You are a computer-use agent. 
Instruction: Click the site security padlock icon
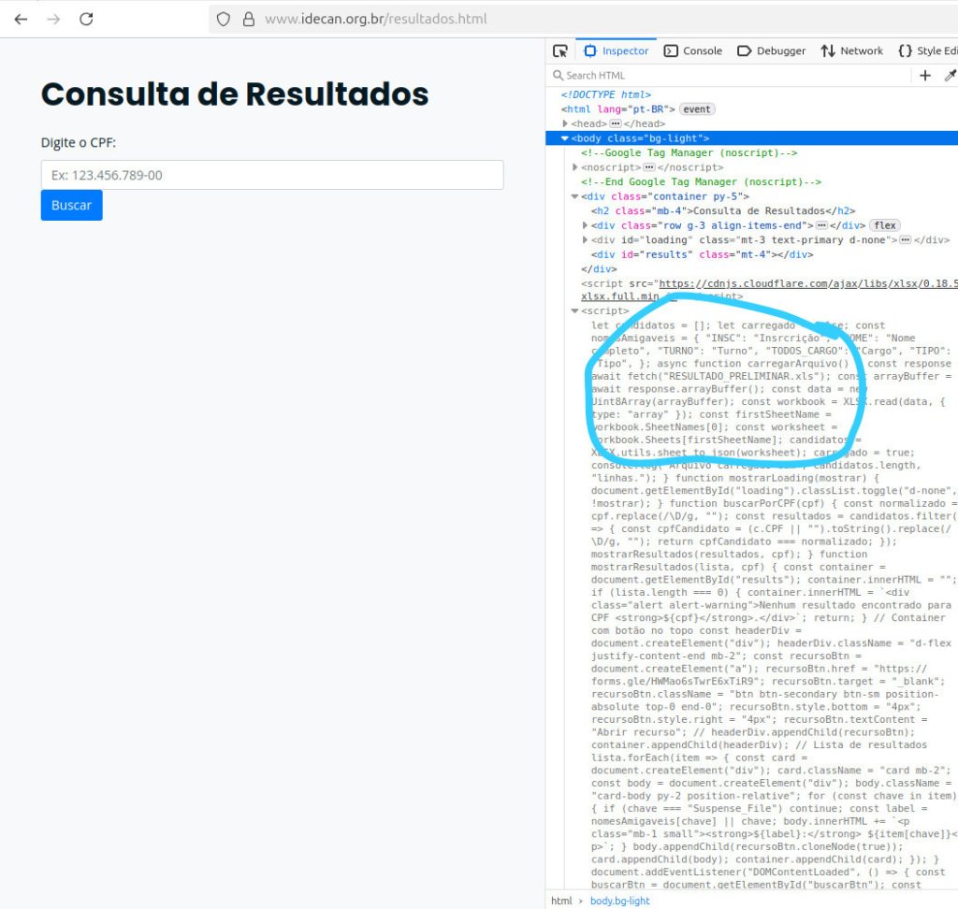click(x=248, y=19)
